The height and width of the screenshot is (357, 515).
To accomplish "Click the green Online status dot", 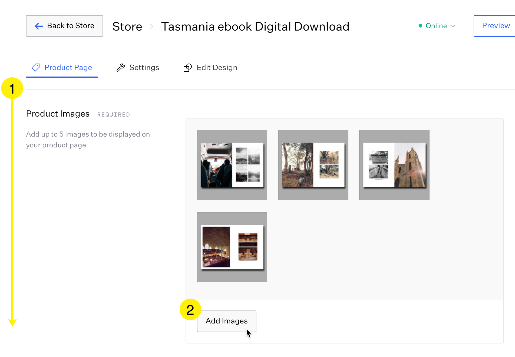I will coord(420,26).
